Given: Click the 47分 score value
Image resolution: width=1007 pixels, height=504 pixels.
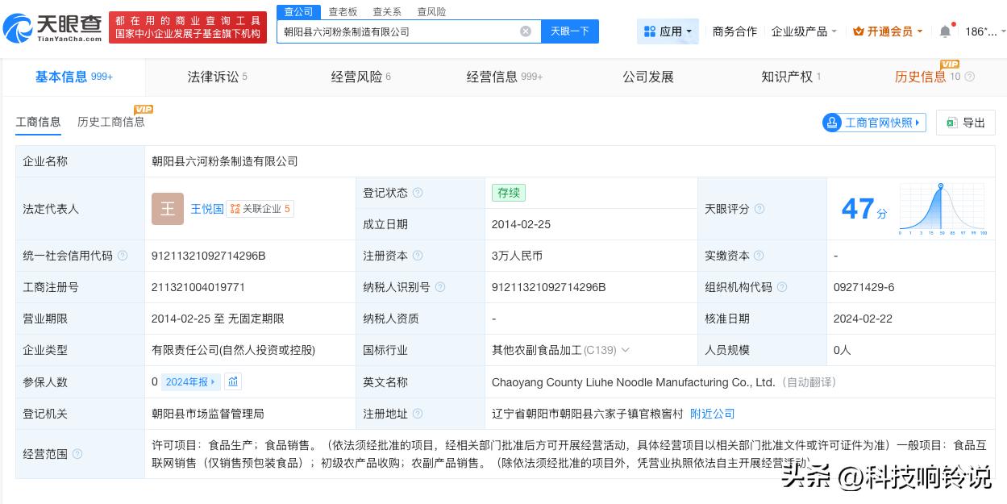Looking at the screenshot, I should coord(863,209).
